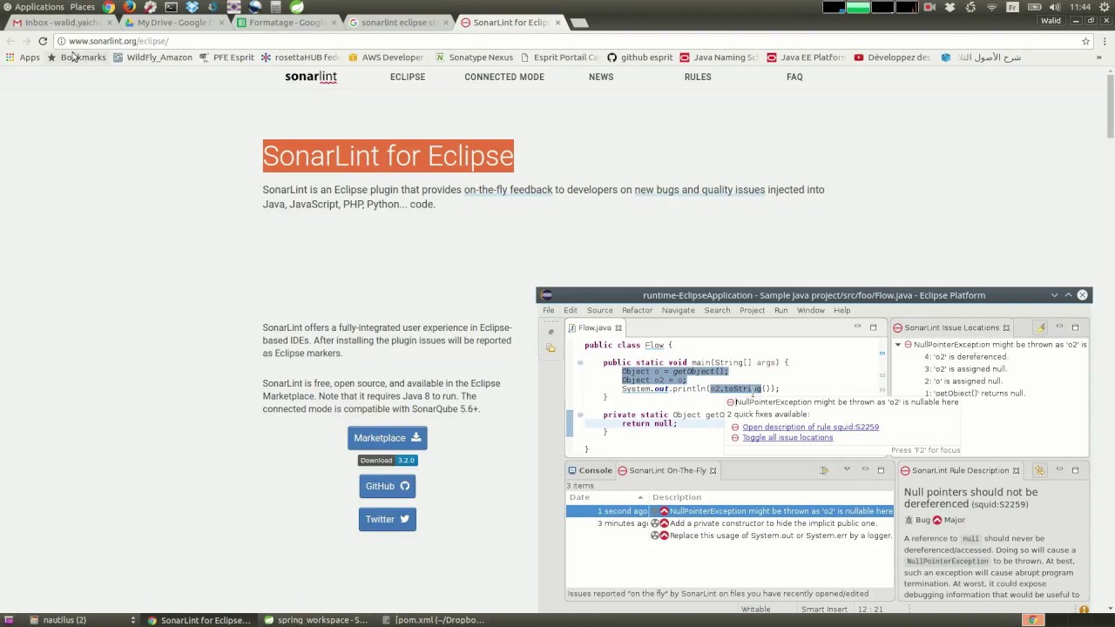Open the battery indicator

click(1033, 7)
